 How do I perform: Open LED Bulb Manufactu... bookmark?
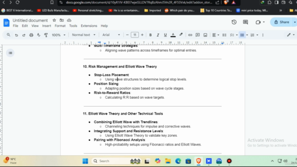pyautogui.click(x=53, y=10)
